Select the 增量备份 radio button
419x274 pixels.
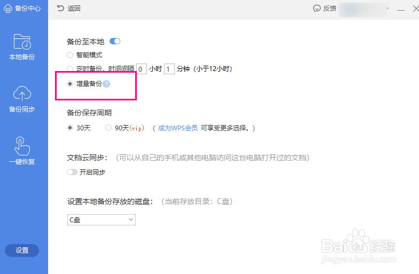coord(69,84)
